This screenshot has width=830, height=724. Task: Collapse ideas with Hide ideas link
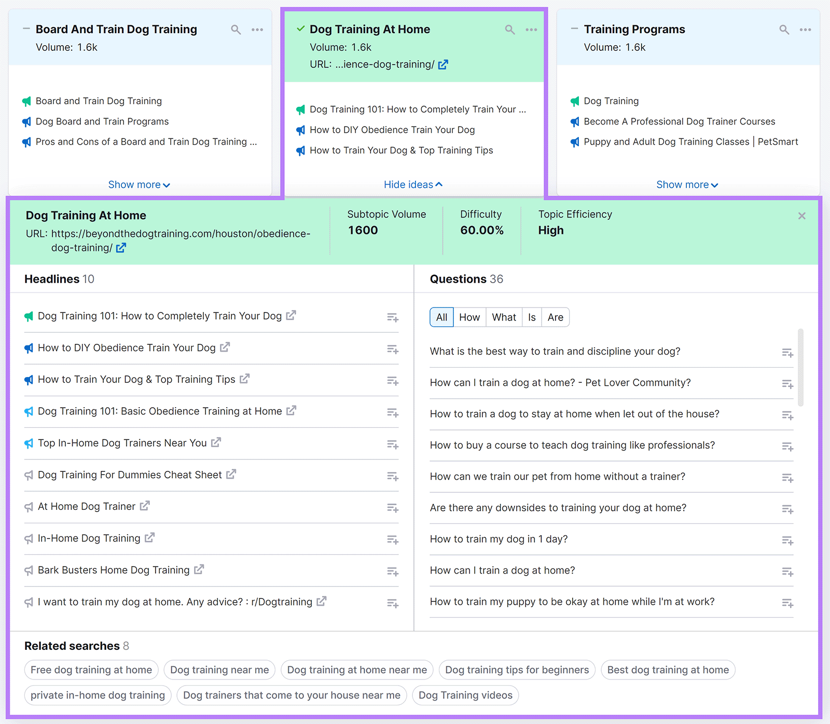tap(412, 184)
